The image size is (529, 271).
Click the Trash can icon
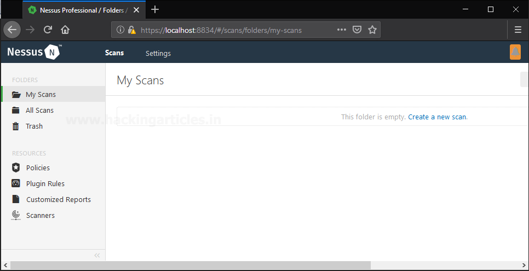point(15,126)
